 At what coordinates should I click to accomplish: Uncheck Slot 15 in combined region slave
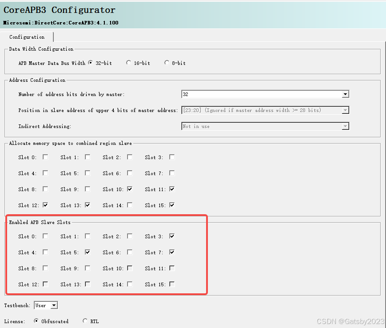[x=172, y=205]
